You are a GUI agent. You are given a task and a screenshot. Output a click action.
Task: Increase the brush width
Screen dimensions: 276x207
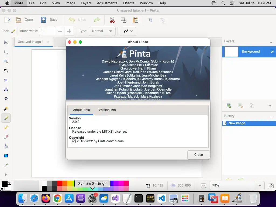[69, 31]
